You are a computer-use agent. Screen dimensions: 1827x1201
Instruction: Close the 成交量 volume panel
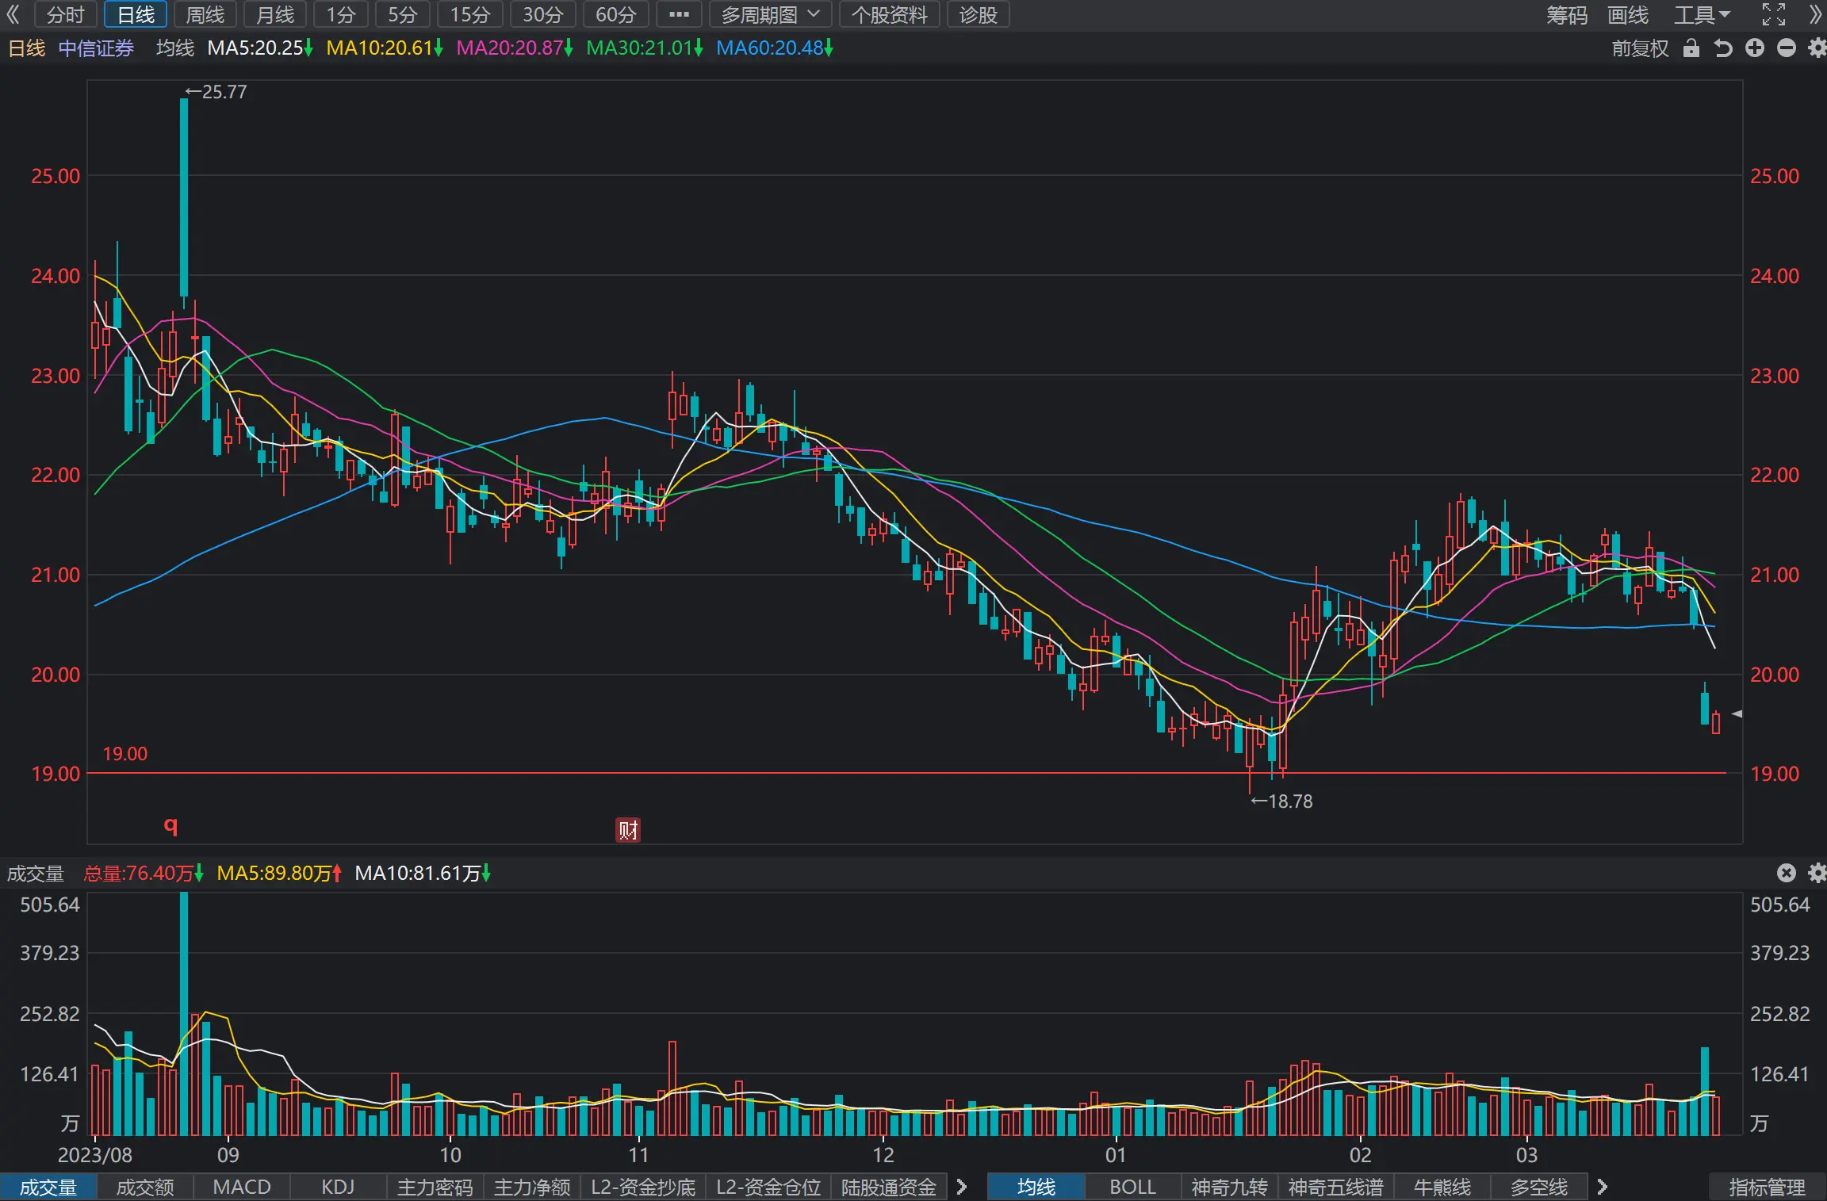pyautogui.click(x=1786, y=873)
